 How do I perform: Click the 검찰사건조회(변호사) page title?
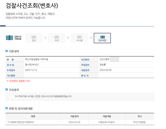32,5
